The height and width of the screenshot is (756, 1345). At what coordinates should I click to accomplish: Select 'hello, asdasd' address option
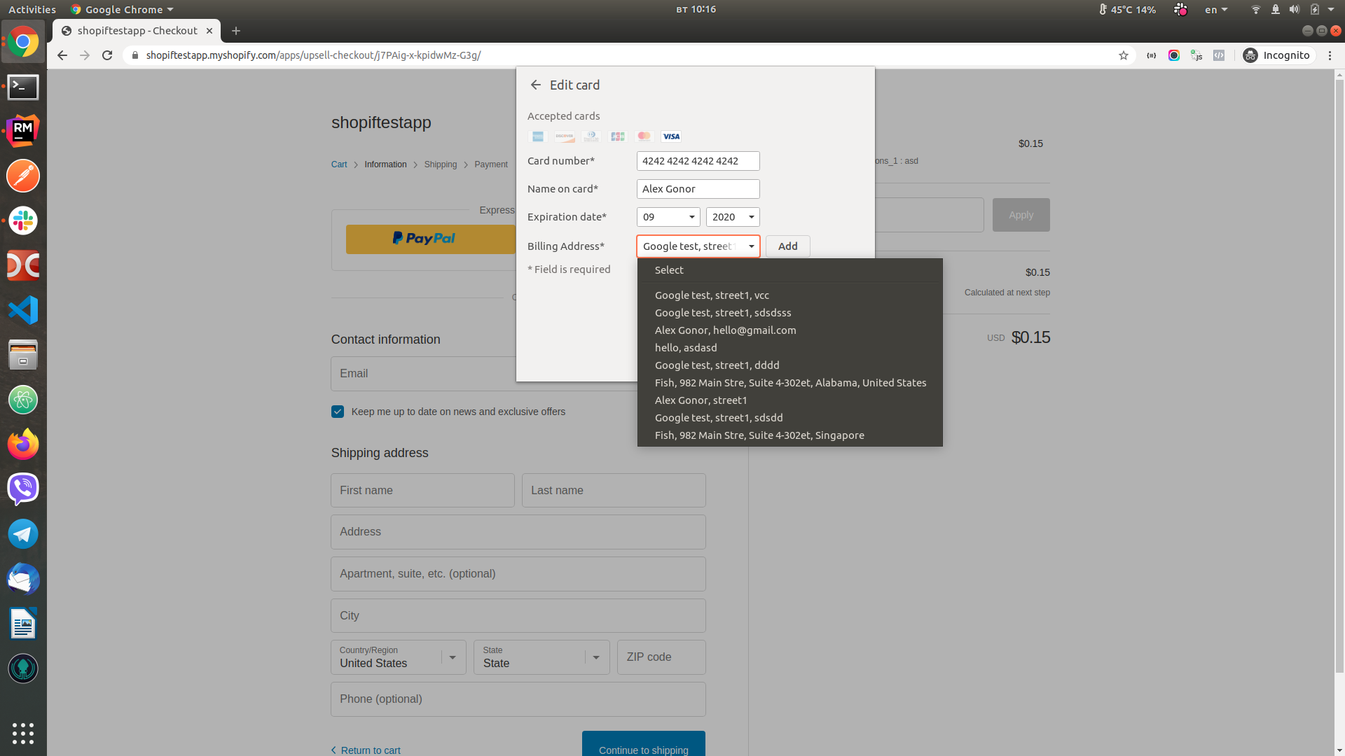point(790,348)
